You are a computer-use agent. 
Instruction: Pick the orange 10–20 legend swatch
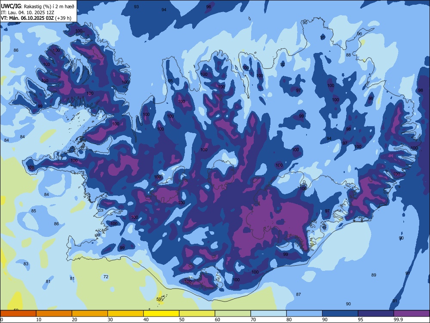tap(54, 314)
